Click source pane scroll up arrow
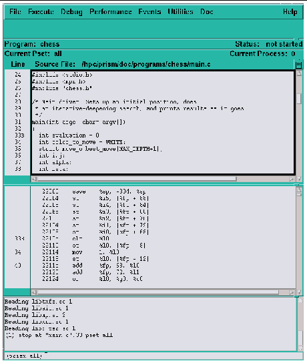The image size is (307, 363). (299, 74)
